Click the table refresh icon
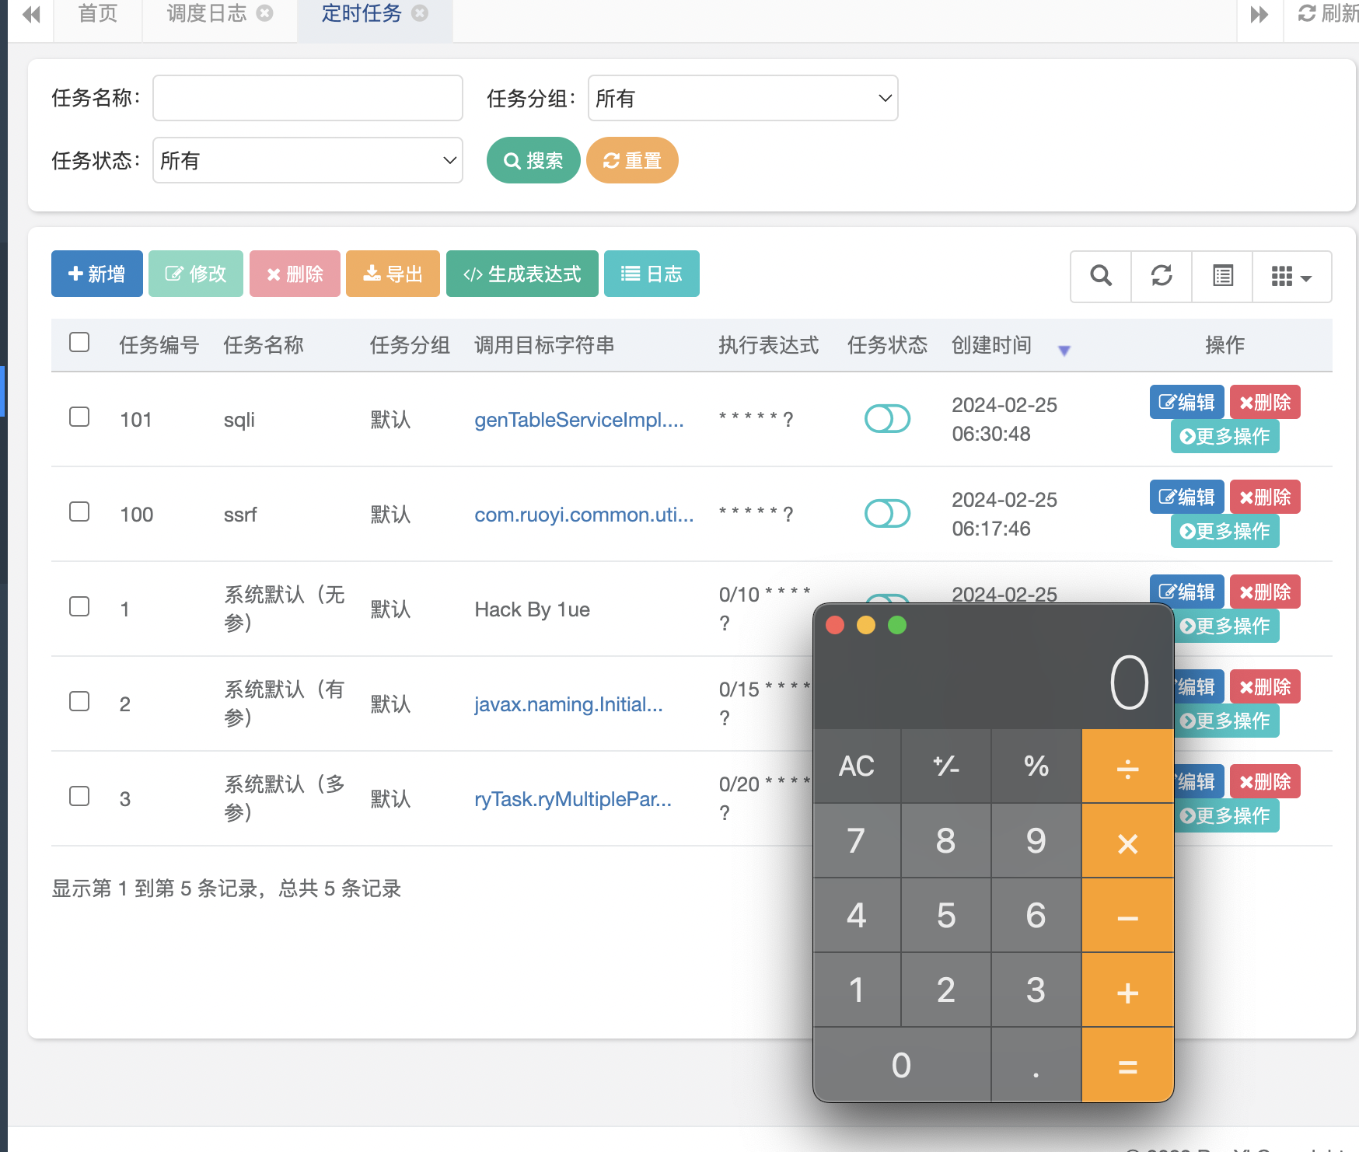 [x=1162, y=276]
